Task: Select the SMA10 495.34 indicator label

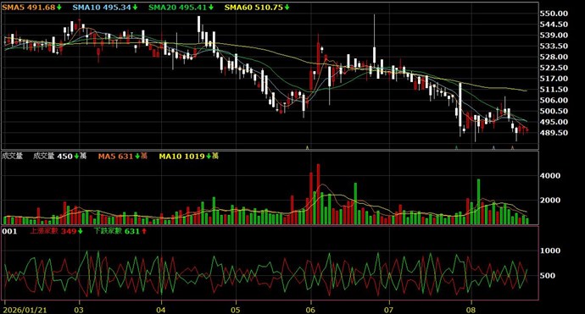Action: (x=102, y=7)
